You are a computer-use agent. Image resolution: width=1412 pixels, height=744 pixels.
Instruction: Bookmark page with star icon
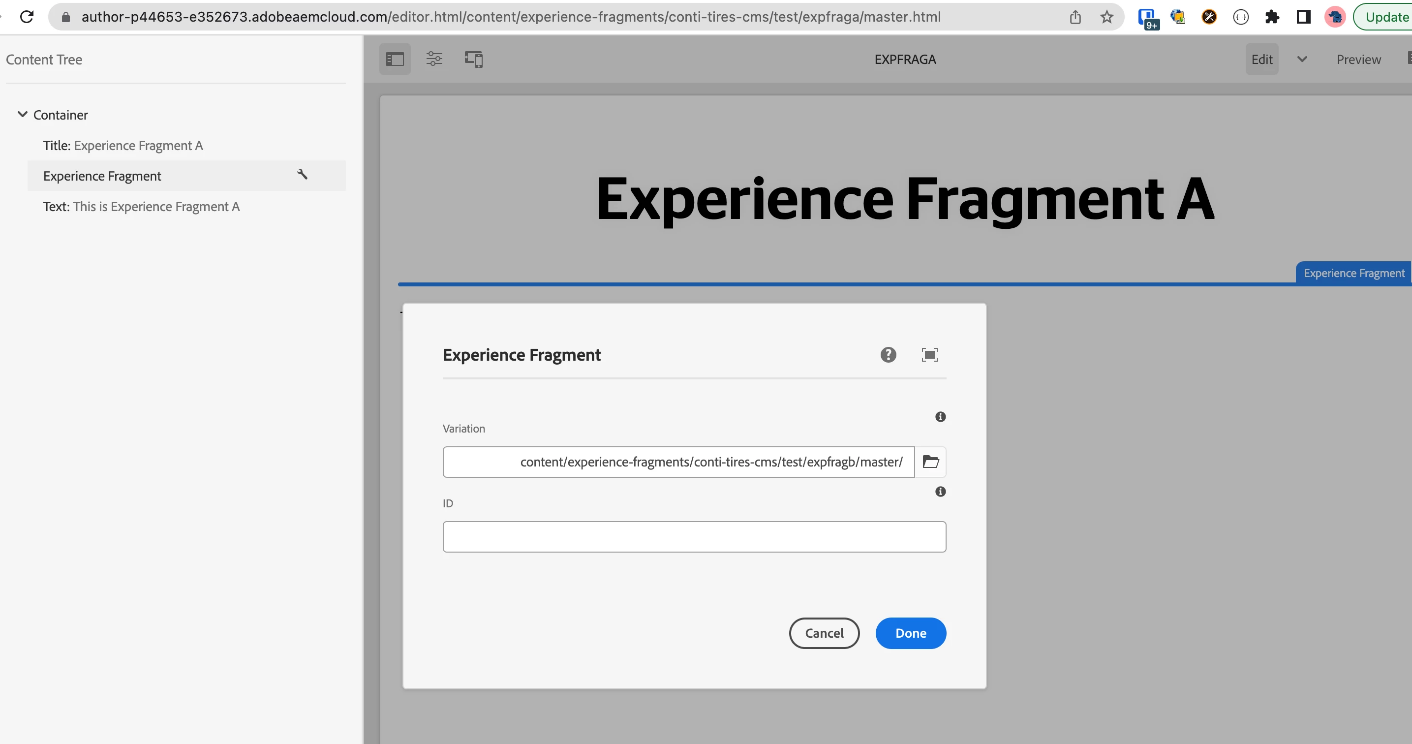click(1106, 17)
